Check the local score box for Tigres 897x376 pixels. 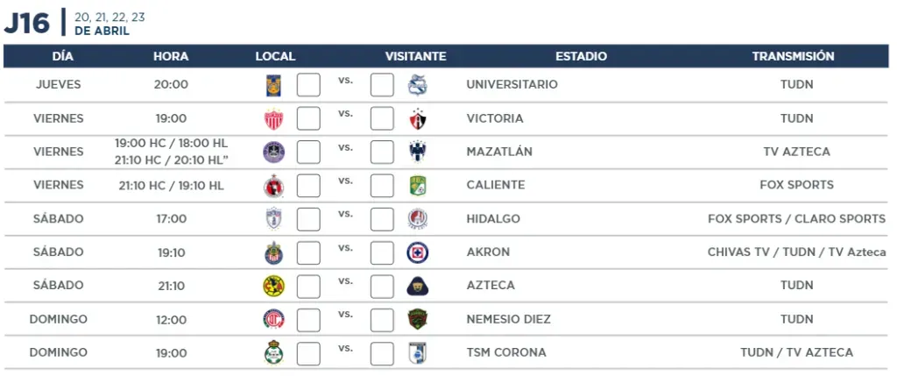(308, 85)
